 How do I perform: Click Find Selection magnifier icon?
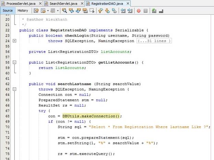pyautogui.click(x=64, y=11)
